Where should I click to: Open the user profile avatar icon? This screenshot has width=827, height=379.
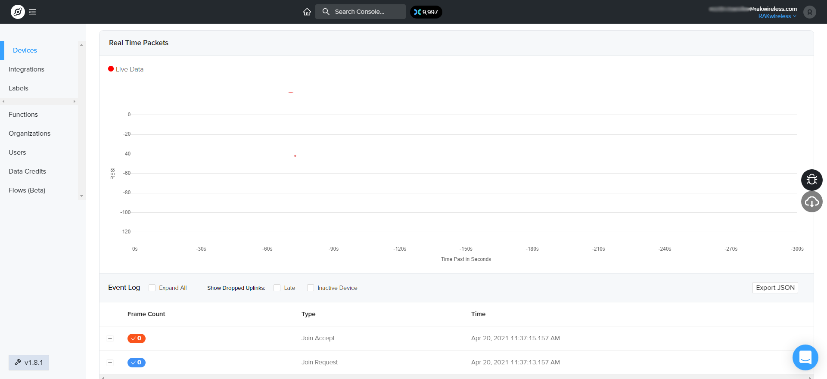coord(809,12)
